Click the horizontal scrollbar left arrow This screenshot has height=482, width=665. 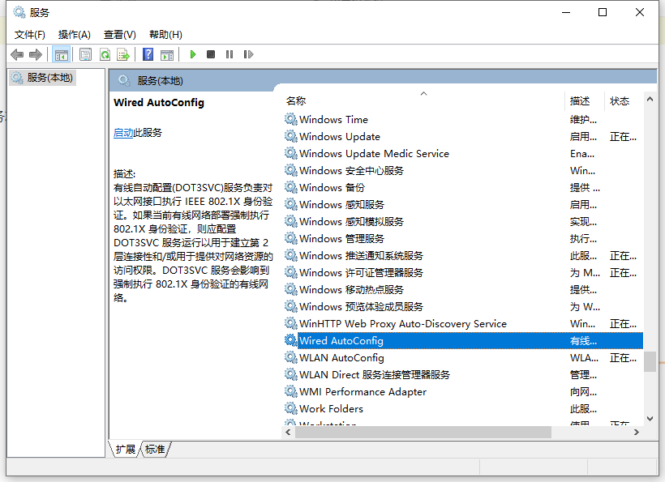point(289,432)
